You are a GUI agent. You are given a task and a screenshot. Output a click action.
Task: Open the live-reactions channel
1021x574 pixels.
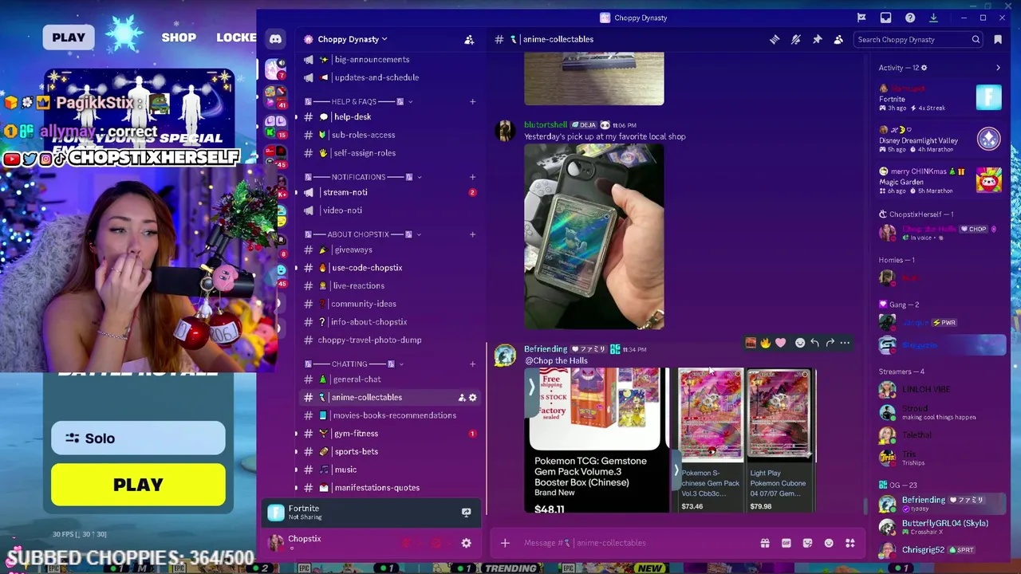point(389,285)
